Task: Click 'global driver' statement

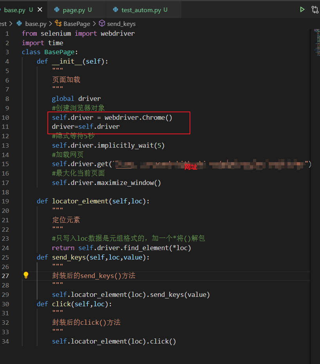Action: coord(76,99)
